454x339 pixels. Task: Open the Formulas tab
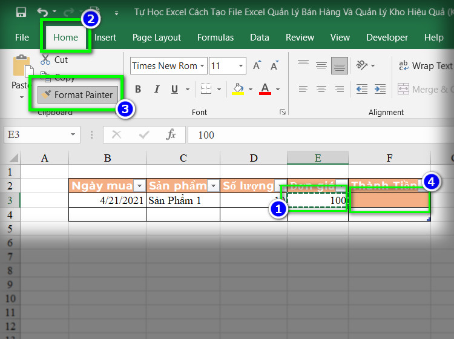pyautogui.click(x=215, y=38)
